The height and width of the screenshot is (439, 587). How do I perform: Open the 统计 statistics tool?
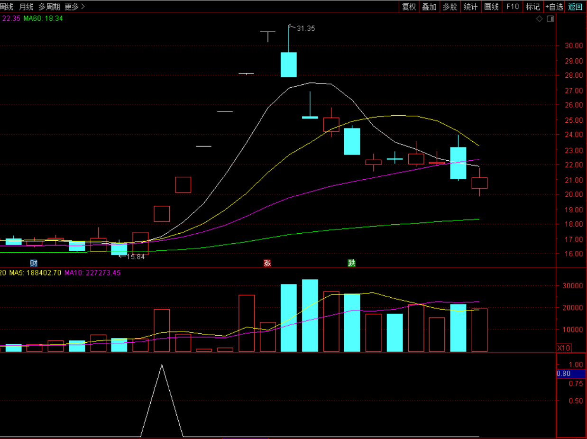(470, 7)
